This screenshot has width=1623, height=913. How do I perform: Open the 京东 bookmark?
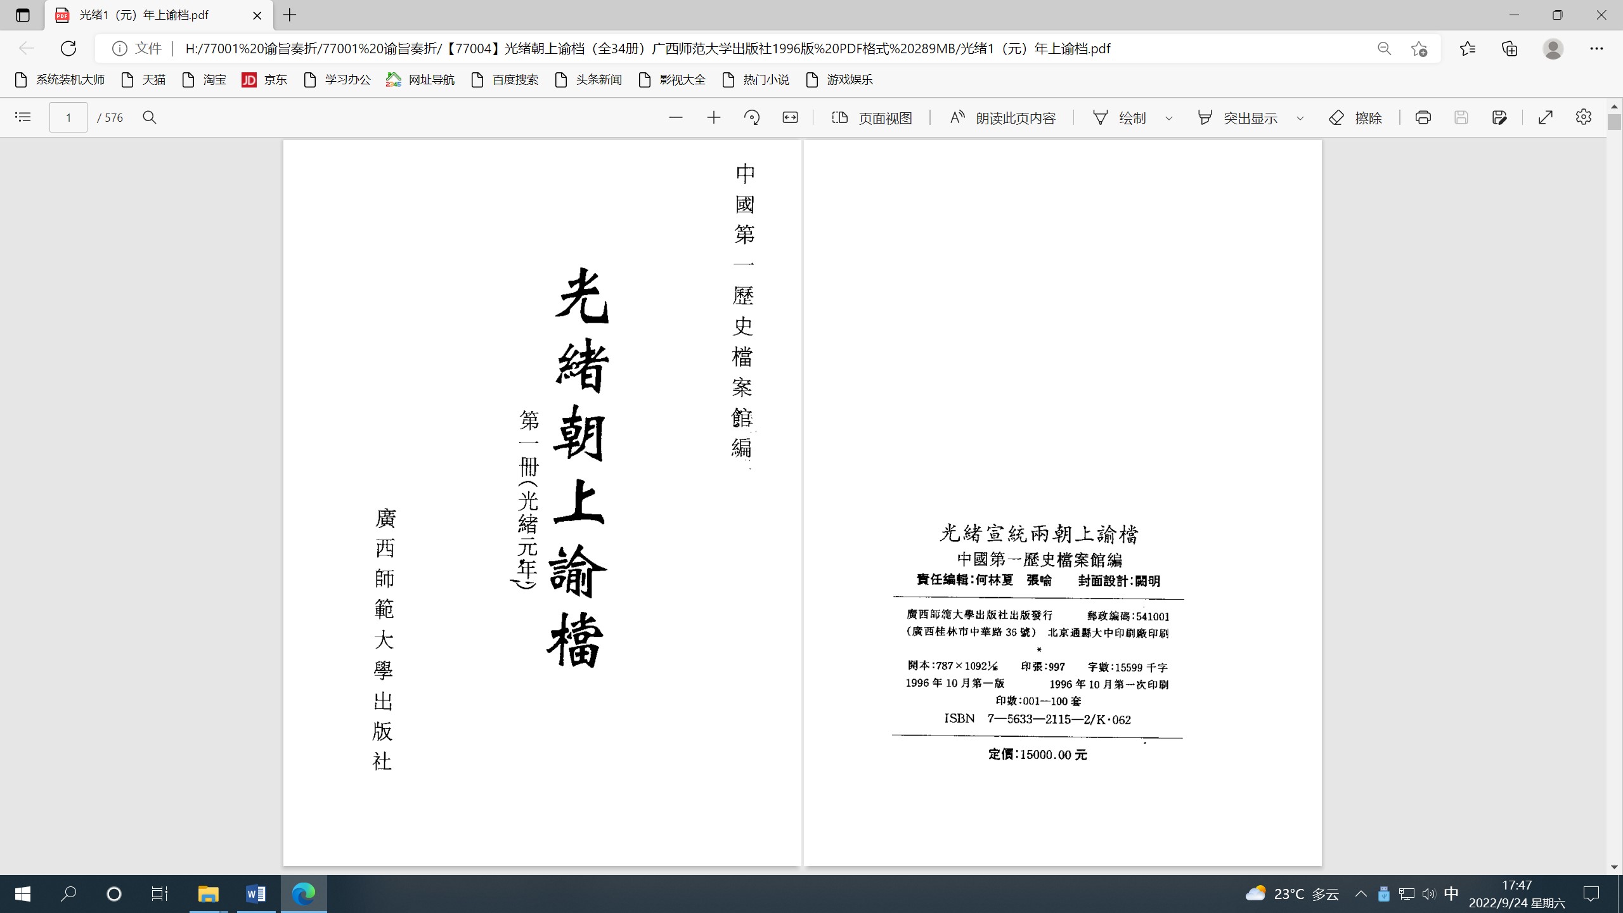coord(265,80)
